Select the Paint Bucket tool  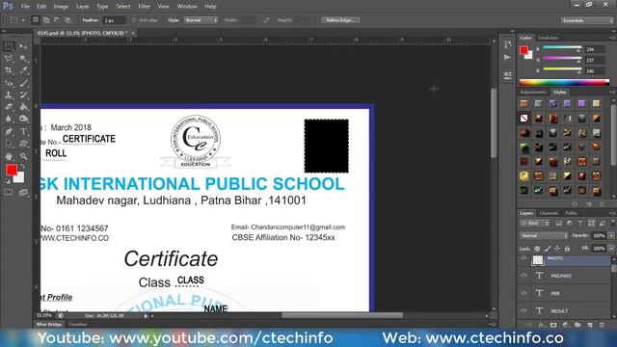(23, 107)
